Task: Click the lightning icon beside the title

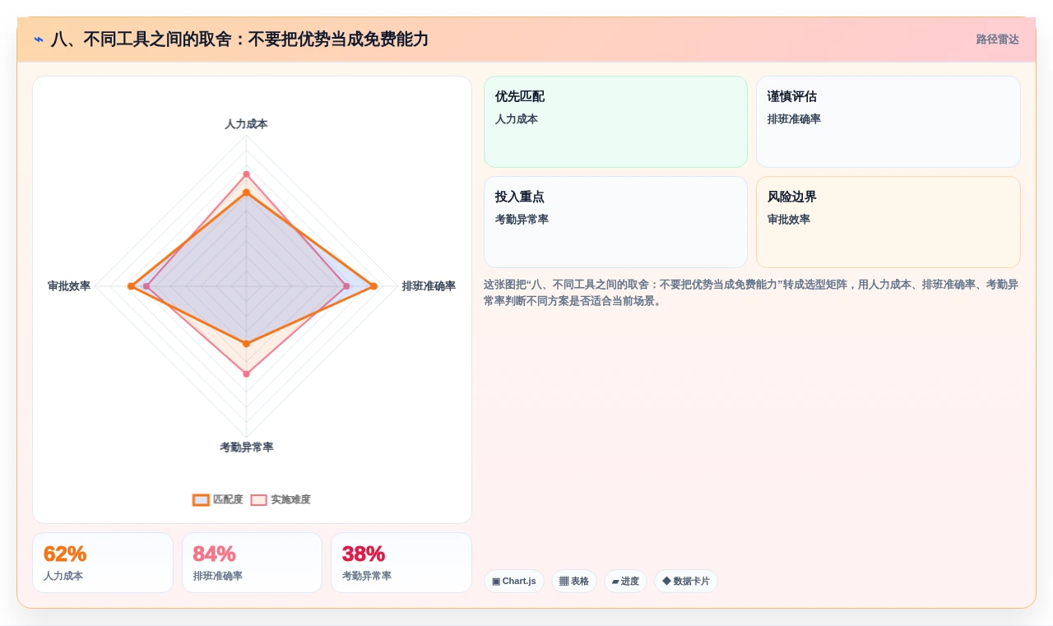Action: coord(39,39)
